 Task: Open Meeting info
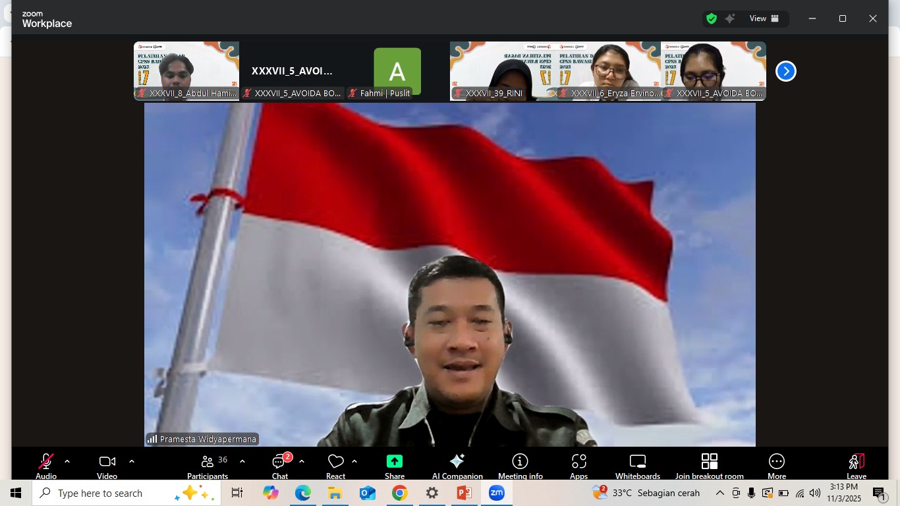coord(520,465)
